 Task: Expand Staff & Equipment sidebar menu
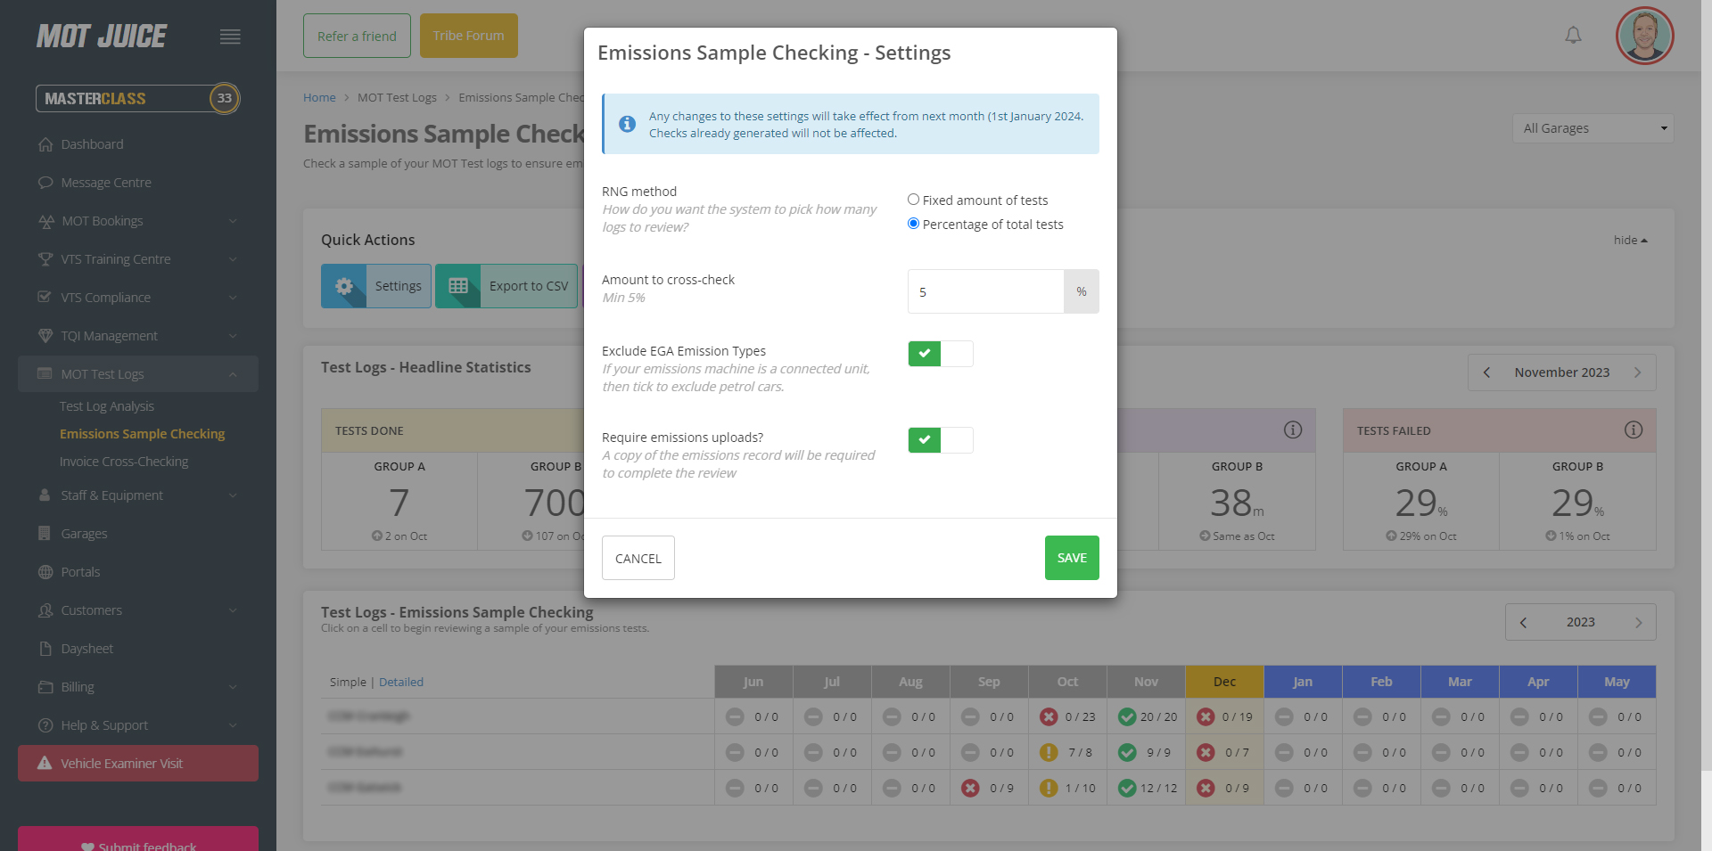coord(138,495)
